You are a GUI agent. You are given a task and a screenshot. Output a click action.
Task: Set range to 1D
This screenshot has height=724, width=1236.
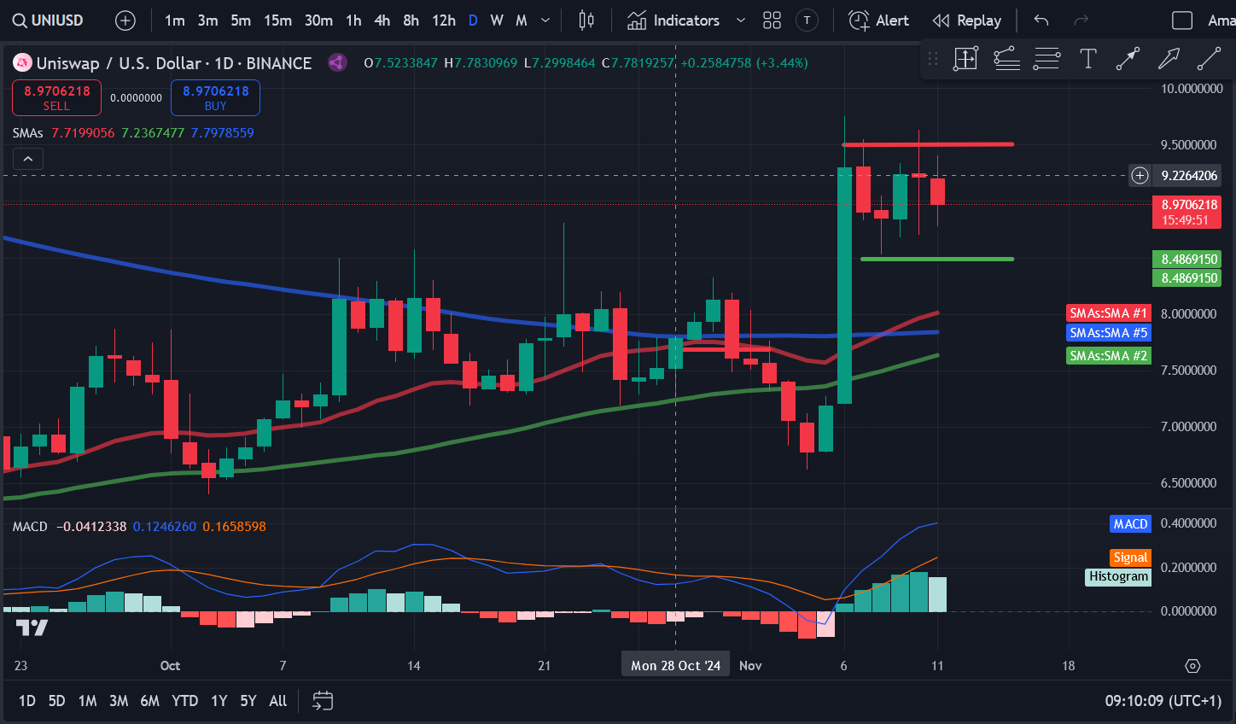click(27, 701)
